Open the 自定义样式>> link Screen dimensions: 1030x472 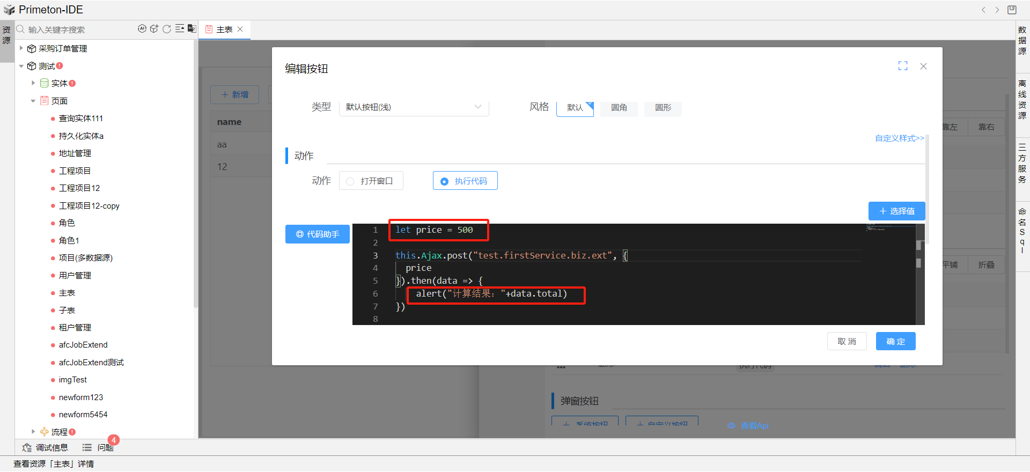click(x=899, y=138)
